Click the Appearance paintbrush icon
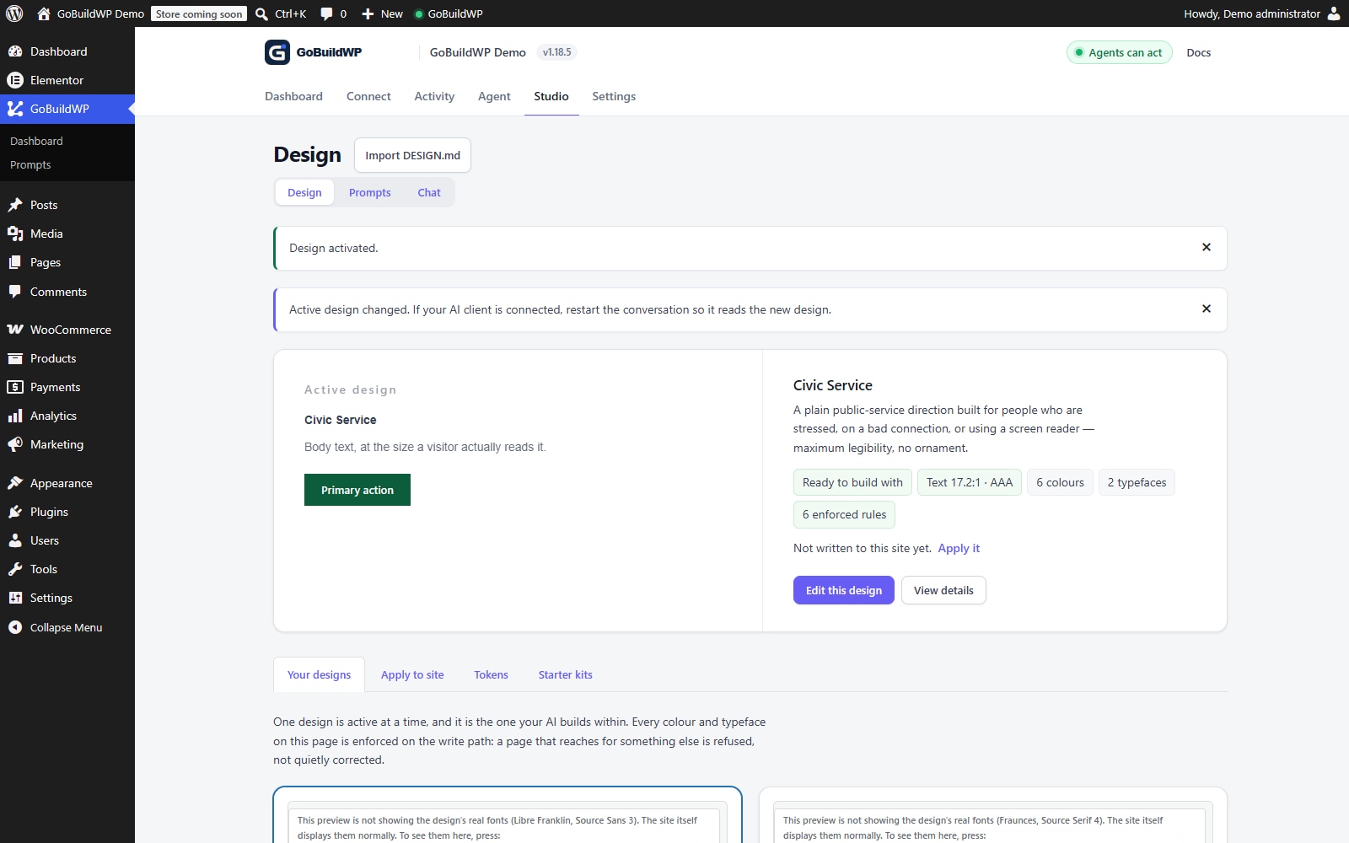This screenshot has width=1349, height=843. click(15, 483)
